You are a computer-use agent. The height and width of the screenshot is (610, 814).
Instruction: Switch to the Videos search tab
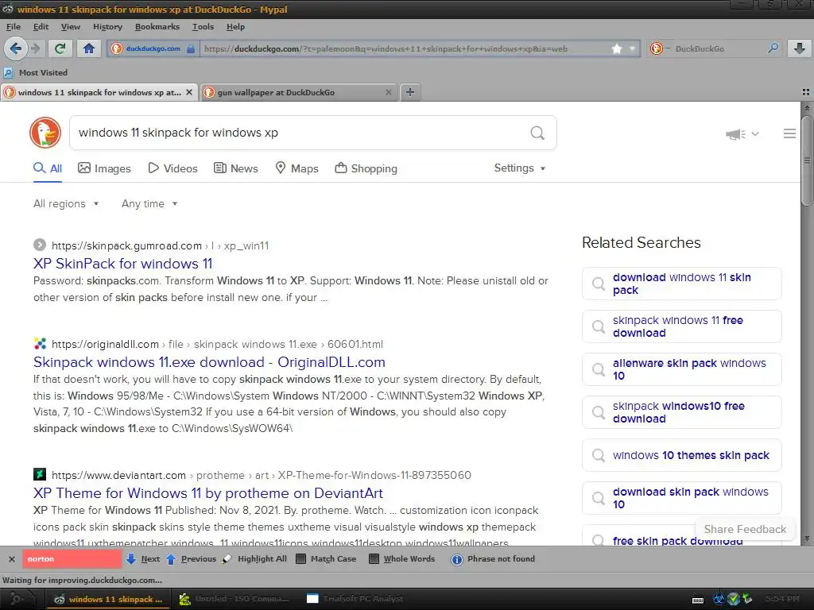coord(172,168)
